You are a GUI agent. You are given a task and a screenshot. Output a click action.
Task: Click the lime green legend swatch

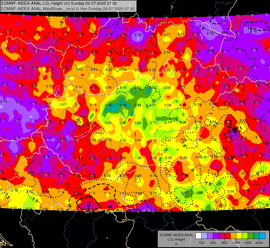coord(245,236)
